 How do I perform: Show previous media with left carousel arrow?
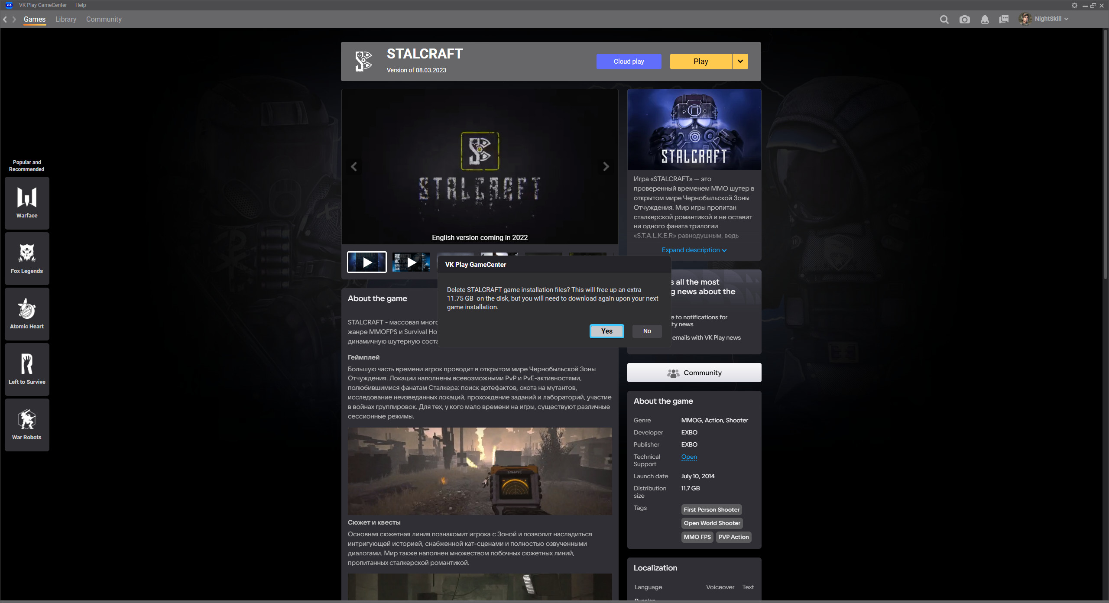coord(354,167)
